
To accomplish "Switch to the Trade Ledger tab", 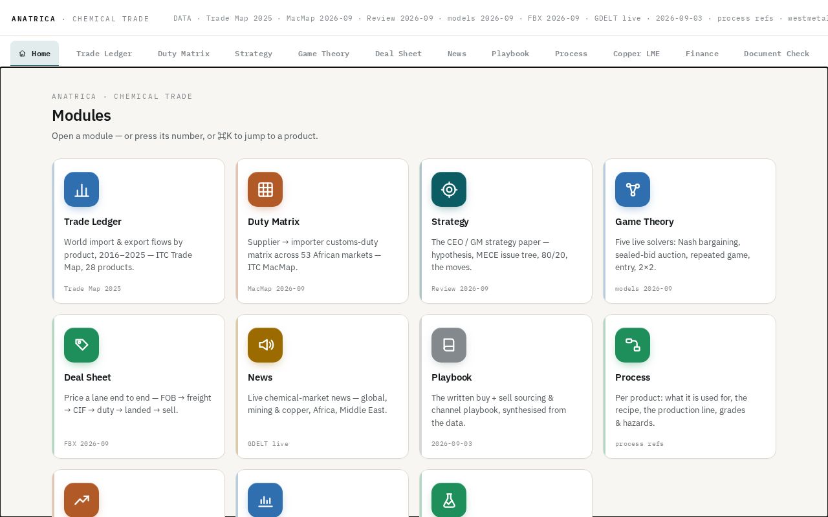I will point(104,54).
